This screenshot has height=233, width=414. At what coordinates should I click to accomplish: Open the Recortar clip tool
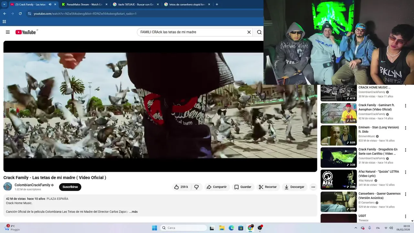[x=268, y=187]
